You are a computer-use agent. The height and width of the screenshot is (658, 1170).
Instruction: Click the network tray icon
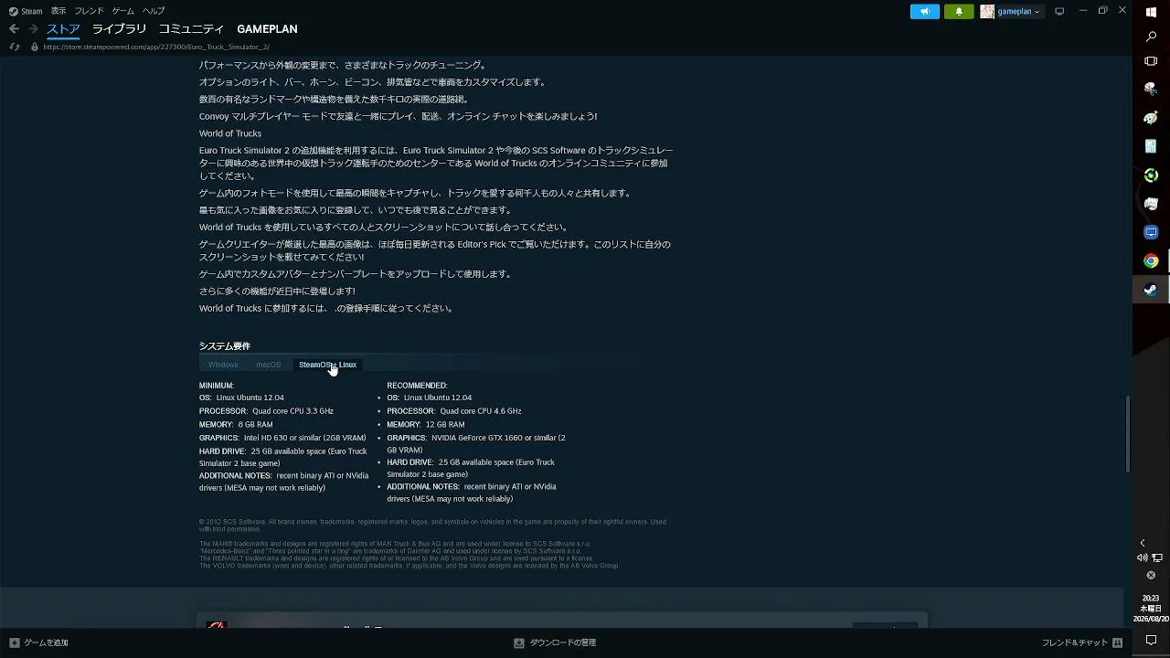(x=1157, y=557)
